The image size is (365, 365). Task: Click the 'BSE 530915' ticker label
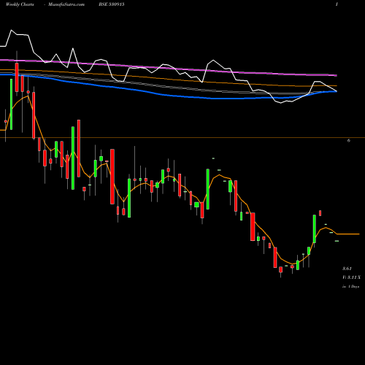pos(112,4)
